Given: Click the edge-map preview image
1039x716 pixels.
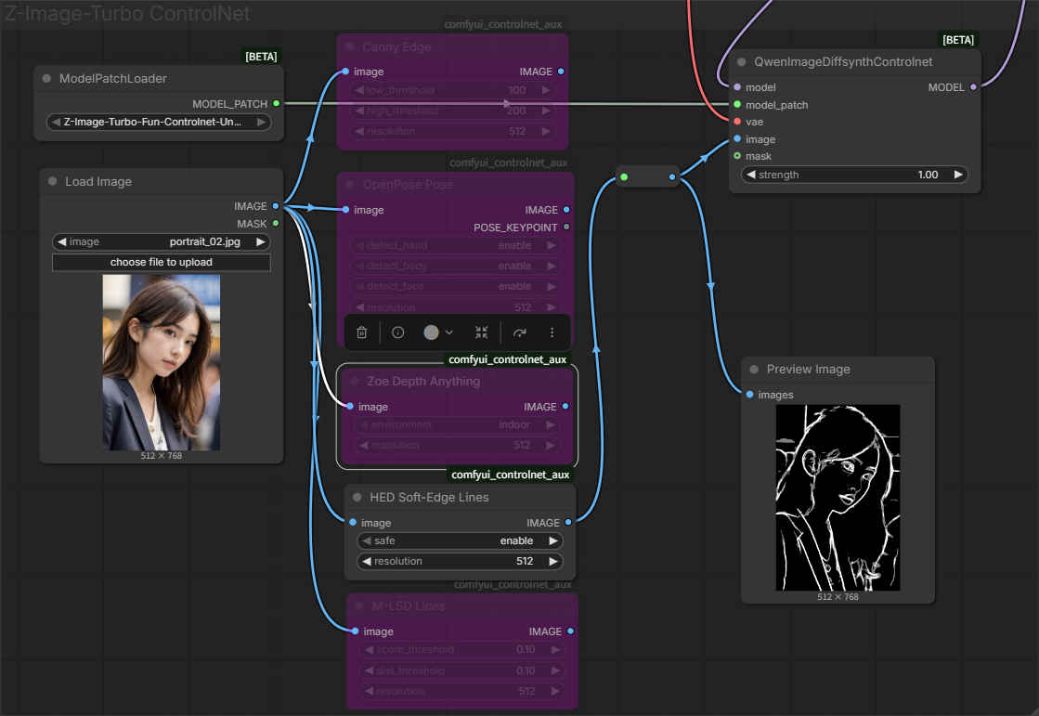Looking at the screenshot, I should (838, 497).
